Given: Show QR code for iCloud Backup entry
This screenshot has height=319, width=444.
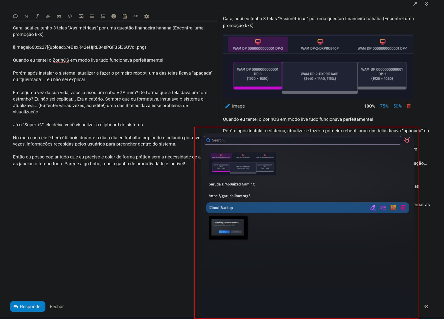Looking at the screenshot, I should (393, 208).
